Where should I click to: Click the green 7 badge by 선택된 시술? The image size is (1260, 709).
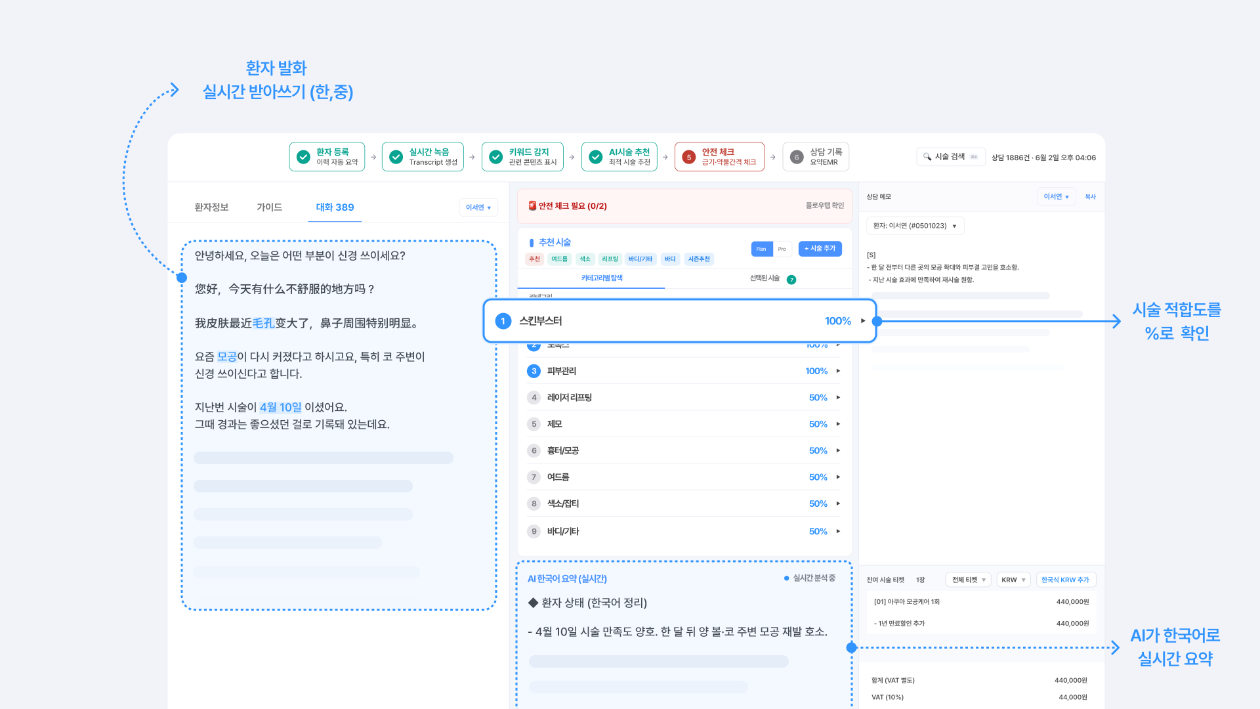791,280
